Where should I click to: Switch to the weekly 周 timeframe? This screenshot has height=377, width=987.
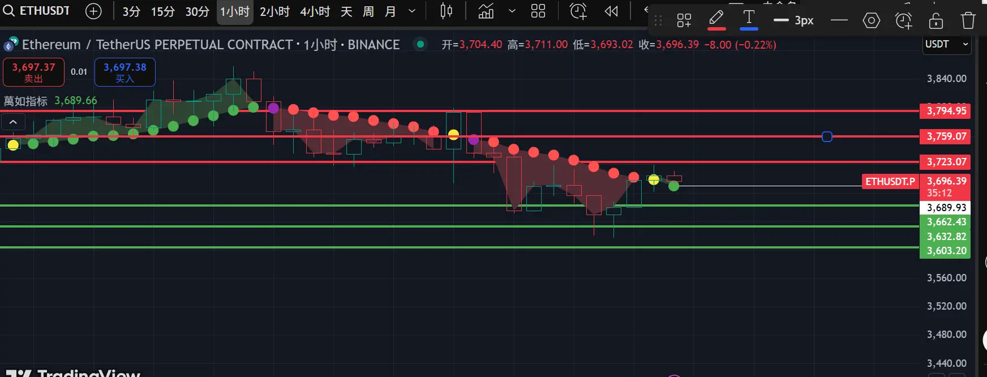[x=368, y=11]
